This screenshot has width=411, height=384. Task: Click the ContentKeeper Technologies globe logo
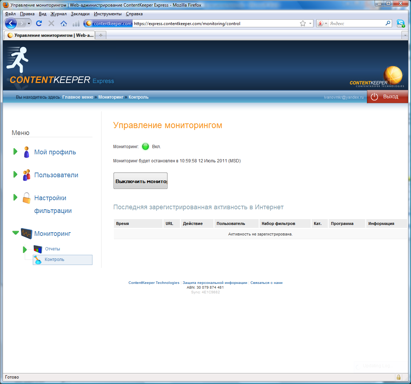pyautogui.click(x=377, y=77)
